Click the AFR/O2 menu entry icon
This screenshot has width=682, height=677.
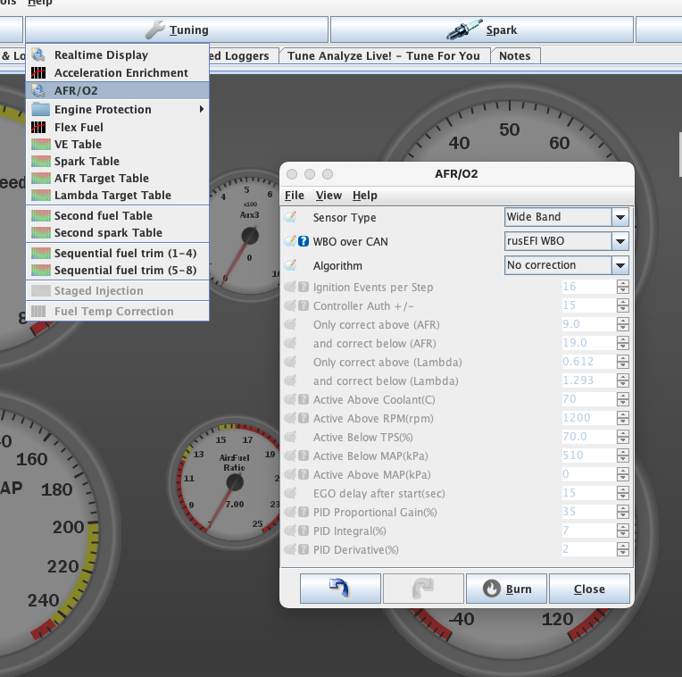[x=38, y=90]
